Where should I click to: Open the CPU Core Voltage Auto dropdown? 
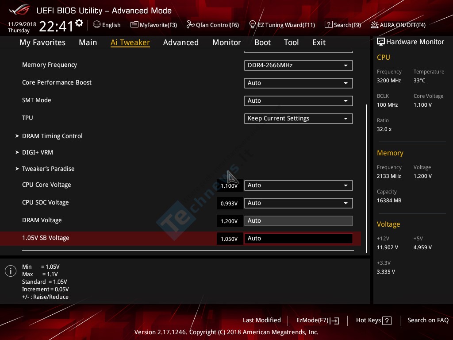point(298,185)
